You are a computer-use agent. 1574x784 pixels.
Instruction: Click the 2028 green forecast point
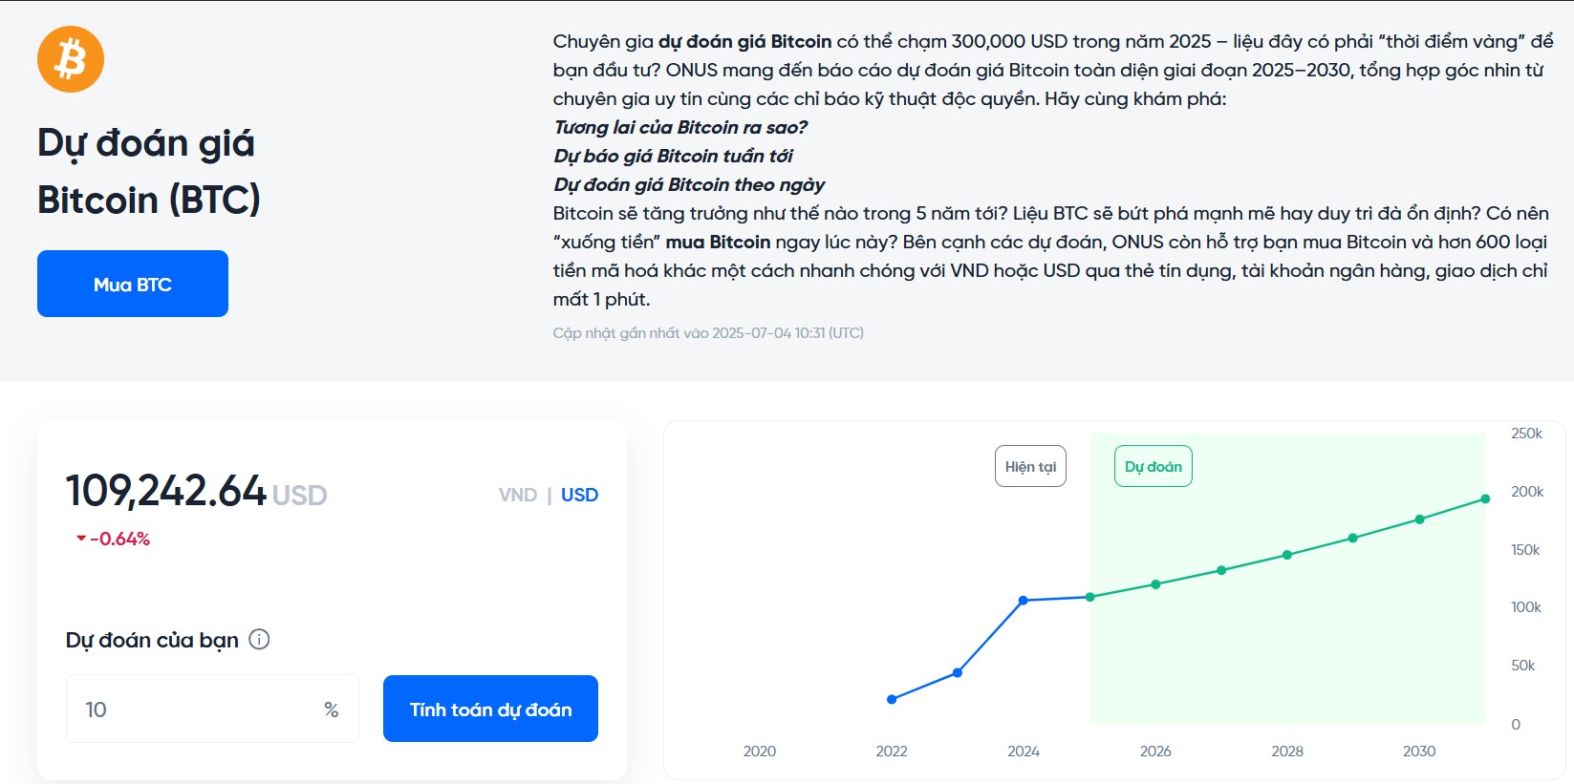[x=1287, y=555]
